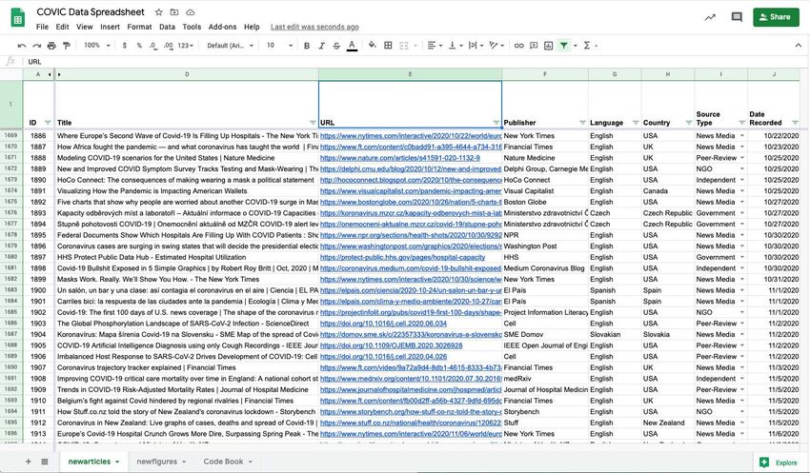This screenshot has width=810, height=473.
Task: Insert comment from toolbar icon
Action: pos(534,46)
